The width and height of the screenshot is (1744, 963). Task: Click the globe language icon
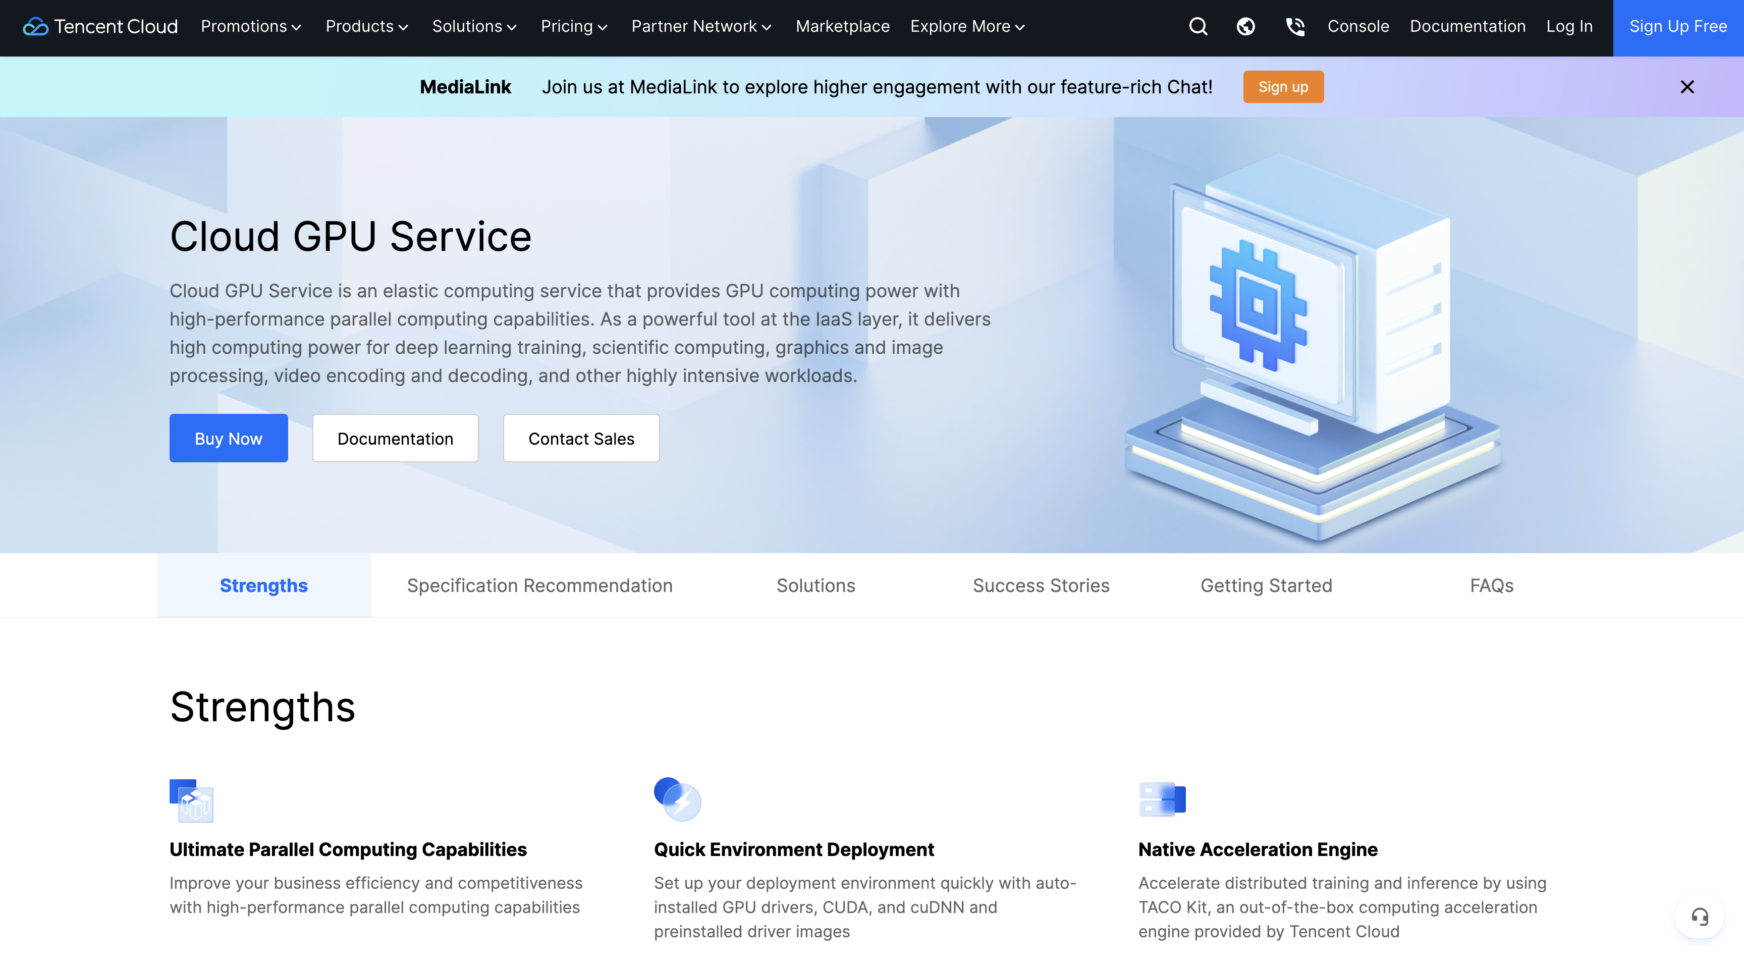tap(1246, 26)
